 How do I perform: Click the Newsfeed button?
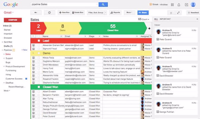point(193,13)
